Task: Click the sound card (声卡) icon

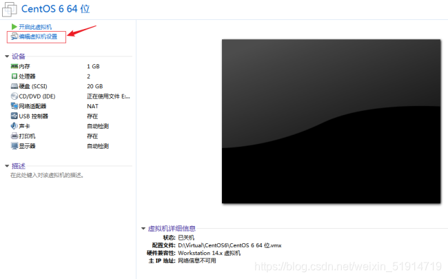Action: [x=14, y=126]
